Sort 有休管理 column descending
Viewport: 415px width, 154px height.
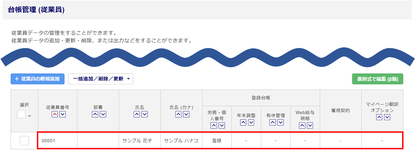coord(280,122)
